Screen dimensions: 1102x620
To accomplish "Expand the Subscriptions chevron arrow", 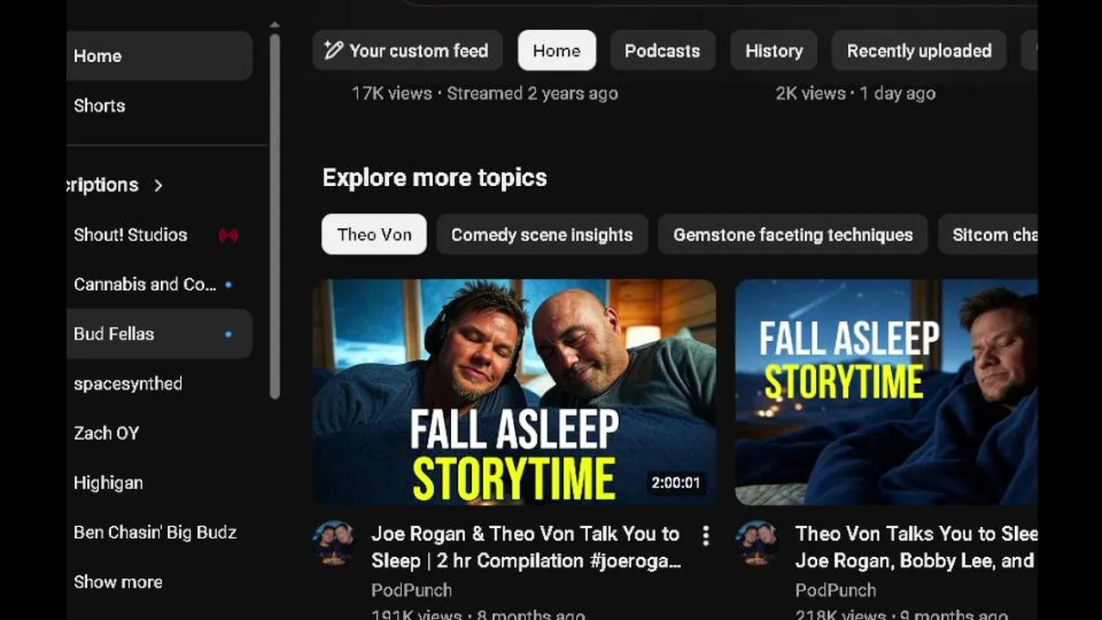I will [x=158, y=185].
